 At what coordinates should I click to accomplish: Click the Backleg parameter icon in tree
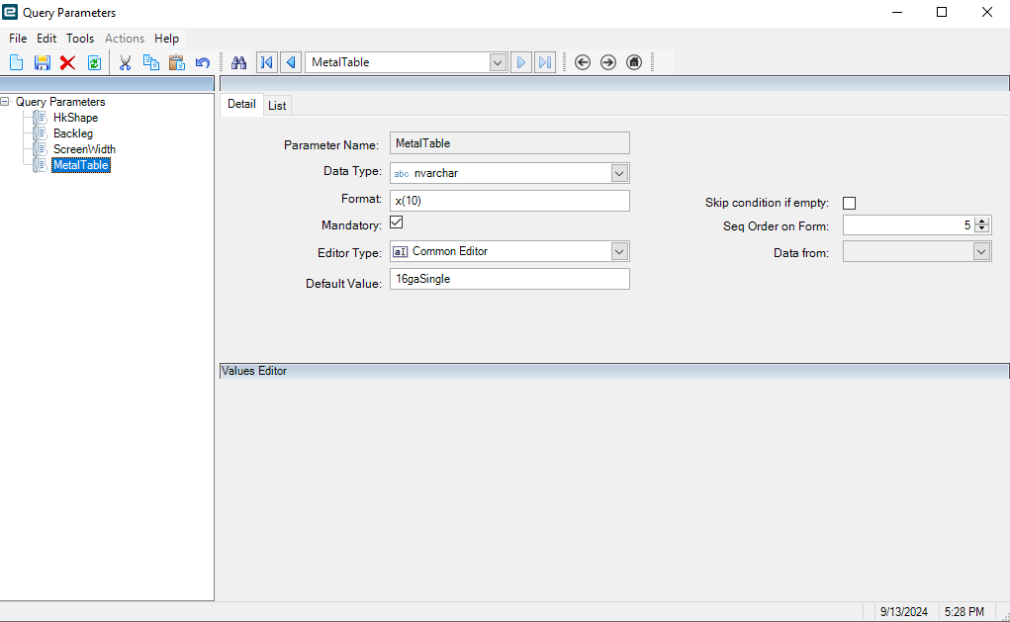[x=40, y=133]
